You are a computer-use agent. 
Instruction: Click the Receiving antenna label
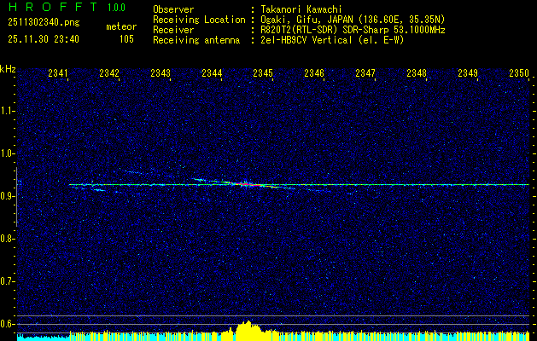pyautogui.click(x=196, y=40)
